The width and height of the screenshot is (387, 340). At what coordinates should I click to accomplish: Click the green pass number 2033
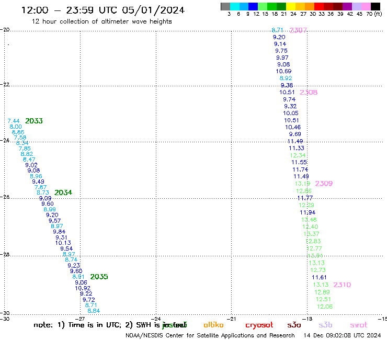click(34, 121)
